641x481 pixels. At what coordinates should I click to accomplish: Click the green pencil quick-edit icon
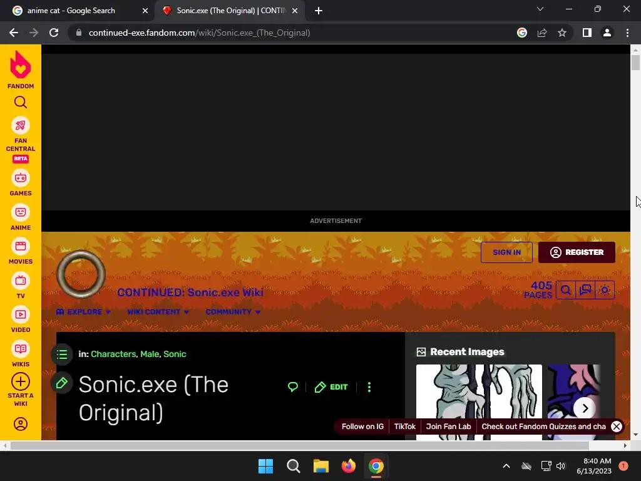[x=62, y=383]
